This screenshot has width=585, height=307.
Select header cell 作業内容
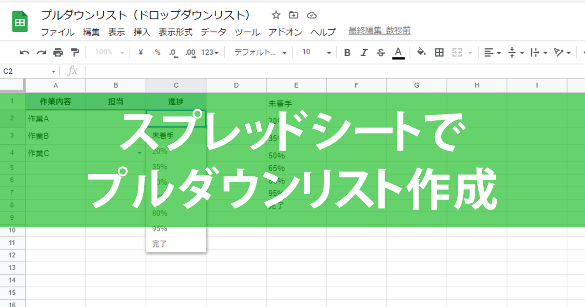tap(56, 101)
